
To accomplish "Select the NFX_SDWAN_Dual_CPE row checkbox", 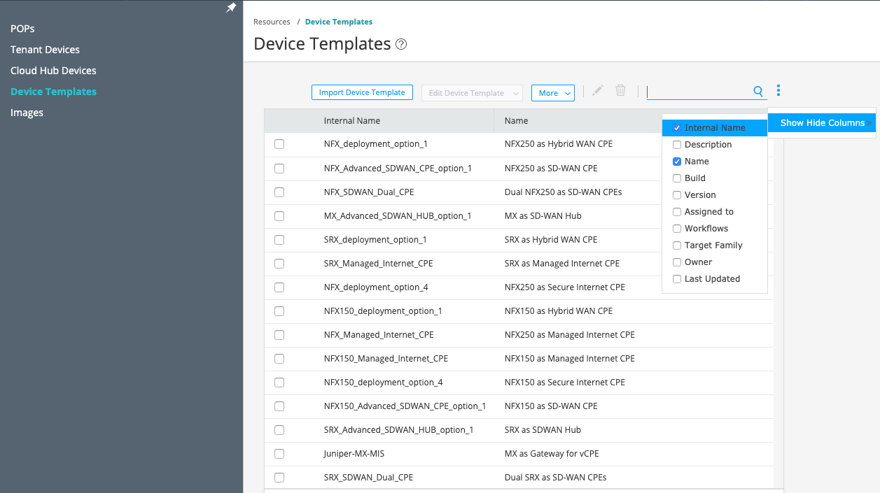I will pos(279,192).
